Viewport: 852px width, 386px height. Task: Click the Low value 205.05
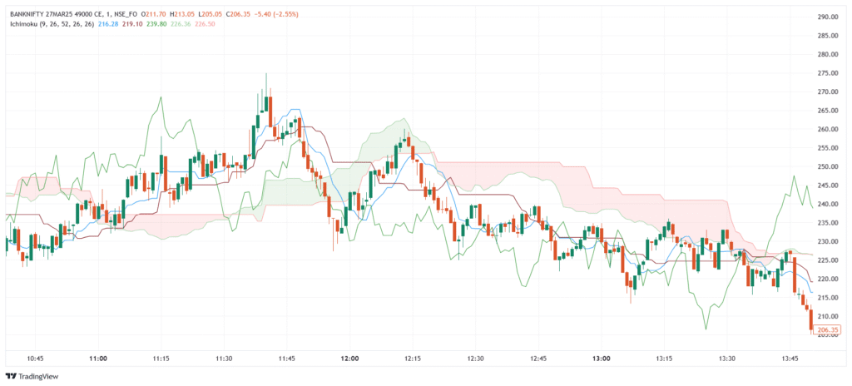point(215,14)
